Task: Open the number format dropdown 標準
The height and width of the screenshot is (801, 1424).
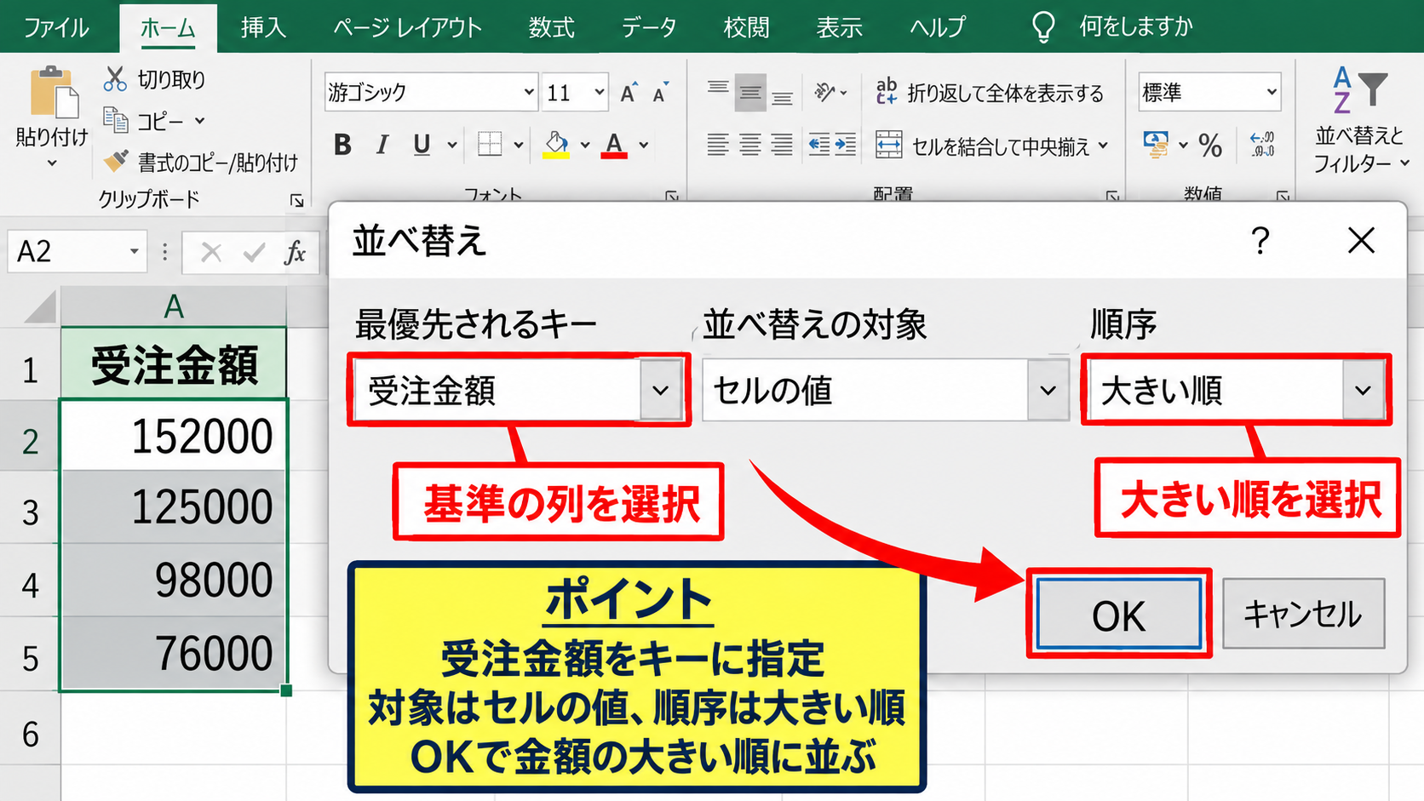Action: point(1272,92)
